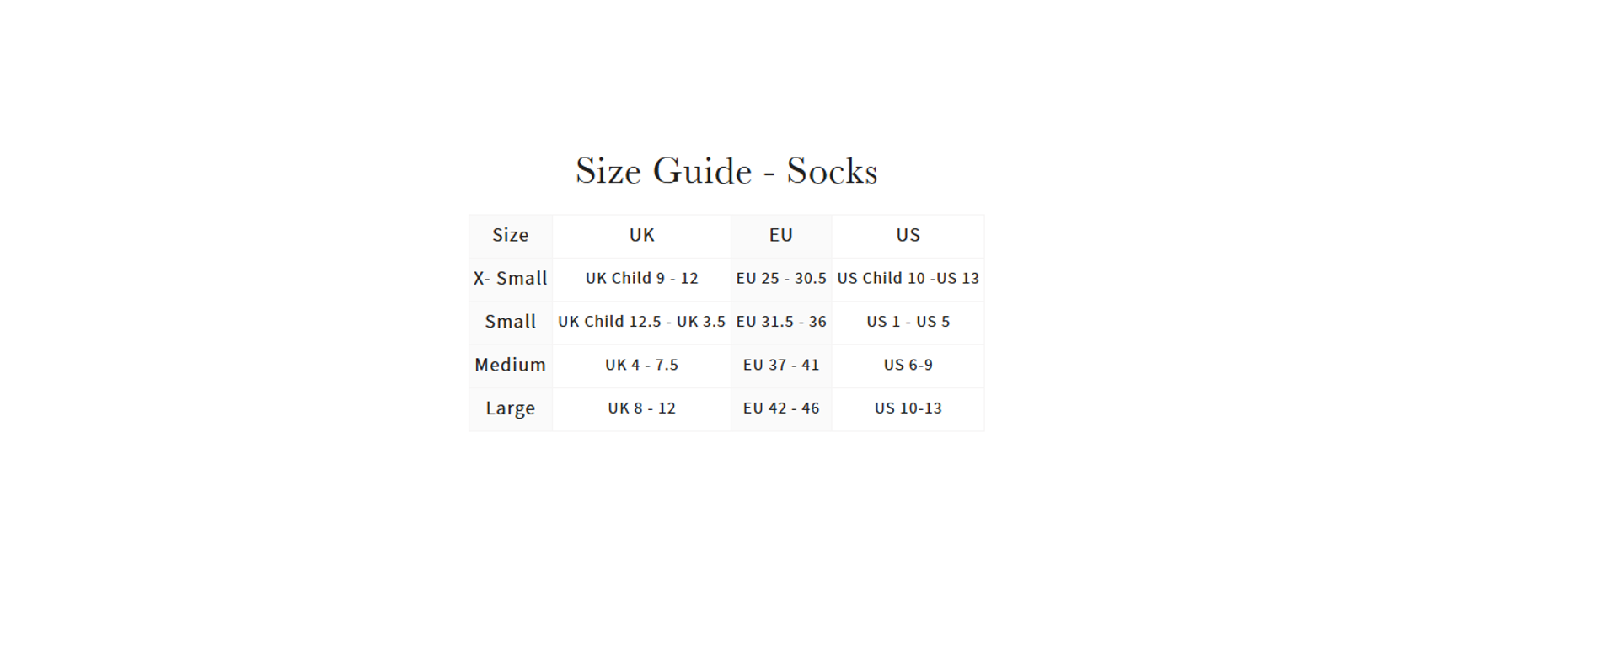Click the Small row label
This screenshot has width=1618, height=646.
(511, 323)
